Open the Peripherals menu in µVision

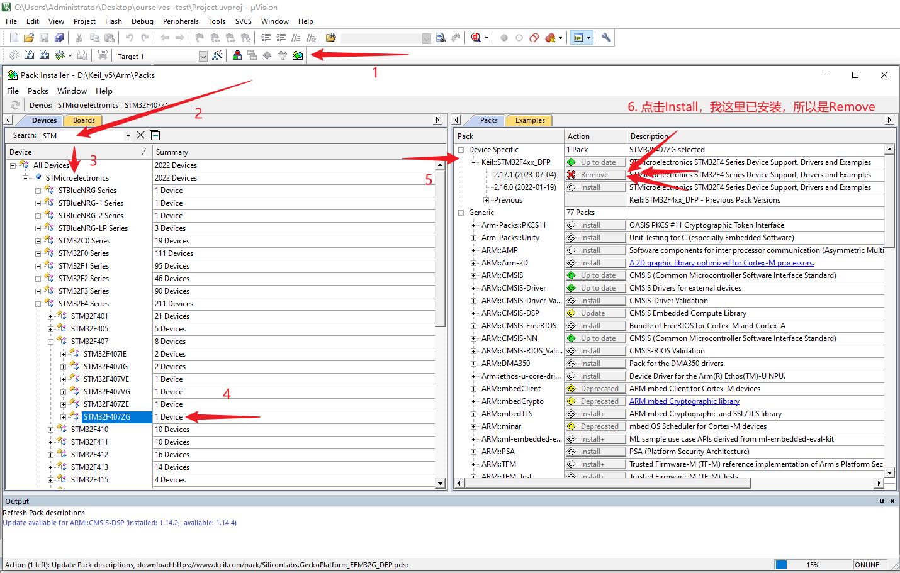pos(181,21)
